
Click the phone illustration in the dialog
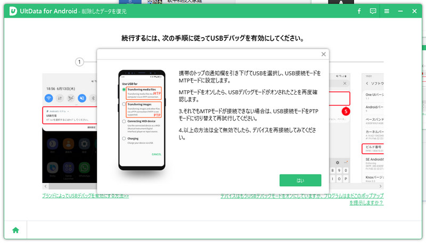point(142,120)
